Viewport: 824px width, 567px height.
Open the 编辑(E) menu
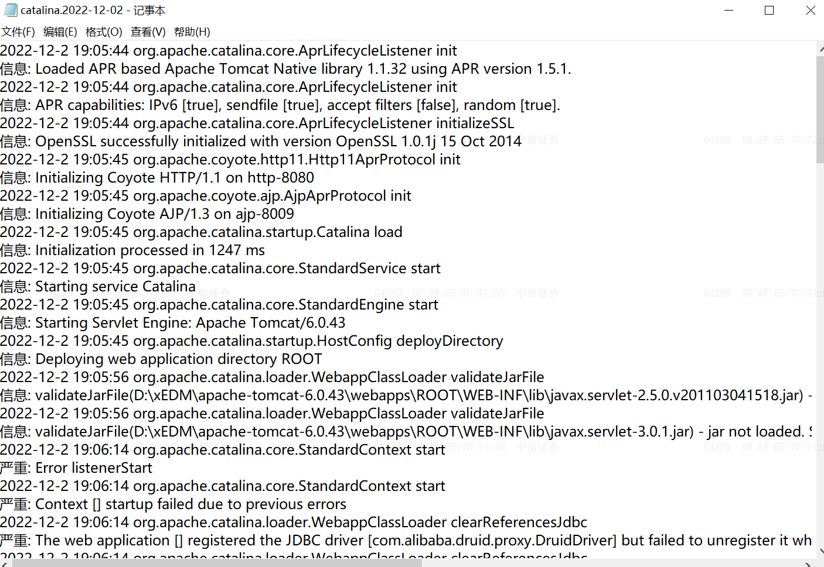pos(60,32)
